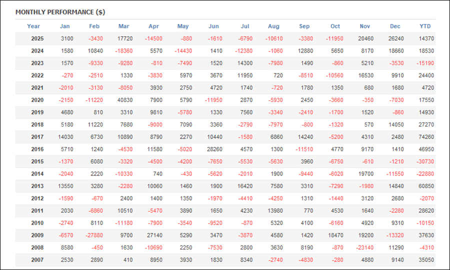Image resolution: width=450 pixels, height=270 pixels.
Task: Click the 2016 year row label
Action: [37, 149]
